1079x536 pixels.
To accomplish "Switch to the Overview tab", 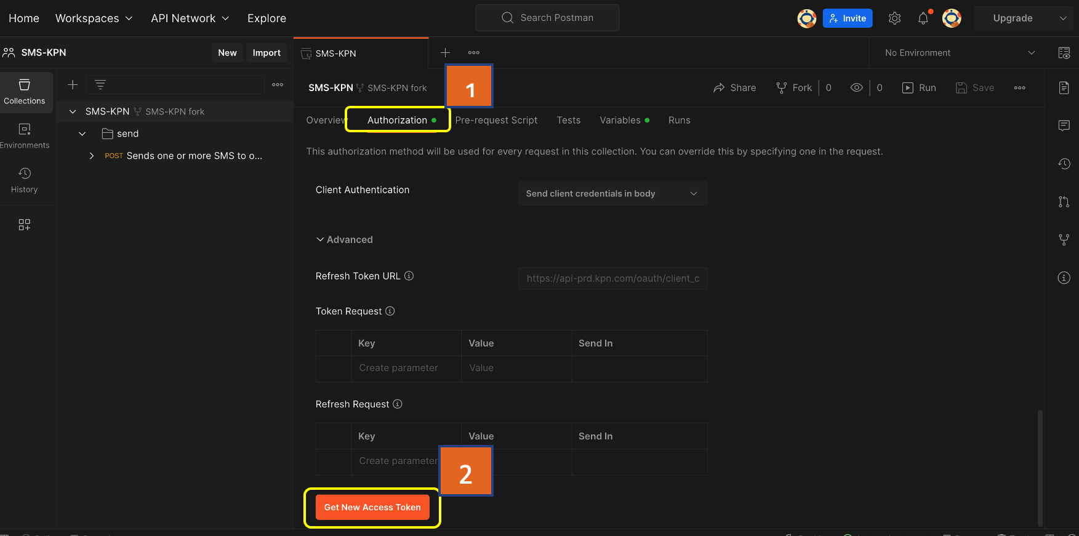I will click(326, 120).
